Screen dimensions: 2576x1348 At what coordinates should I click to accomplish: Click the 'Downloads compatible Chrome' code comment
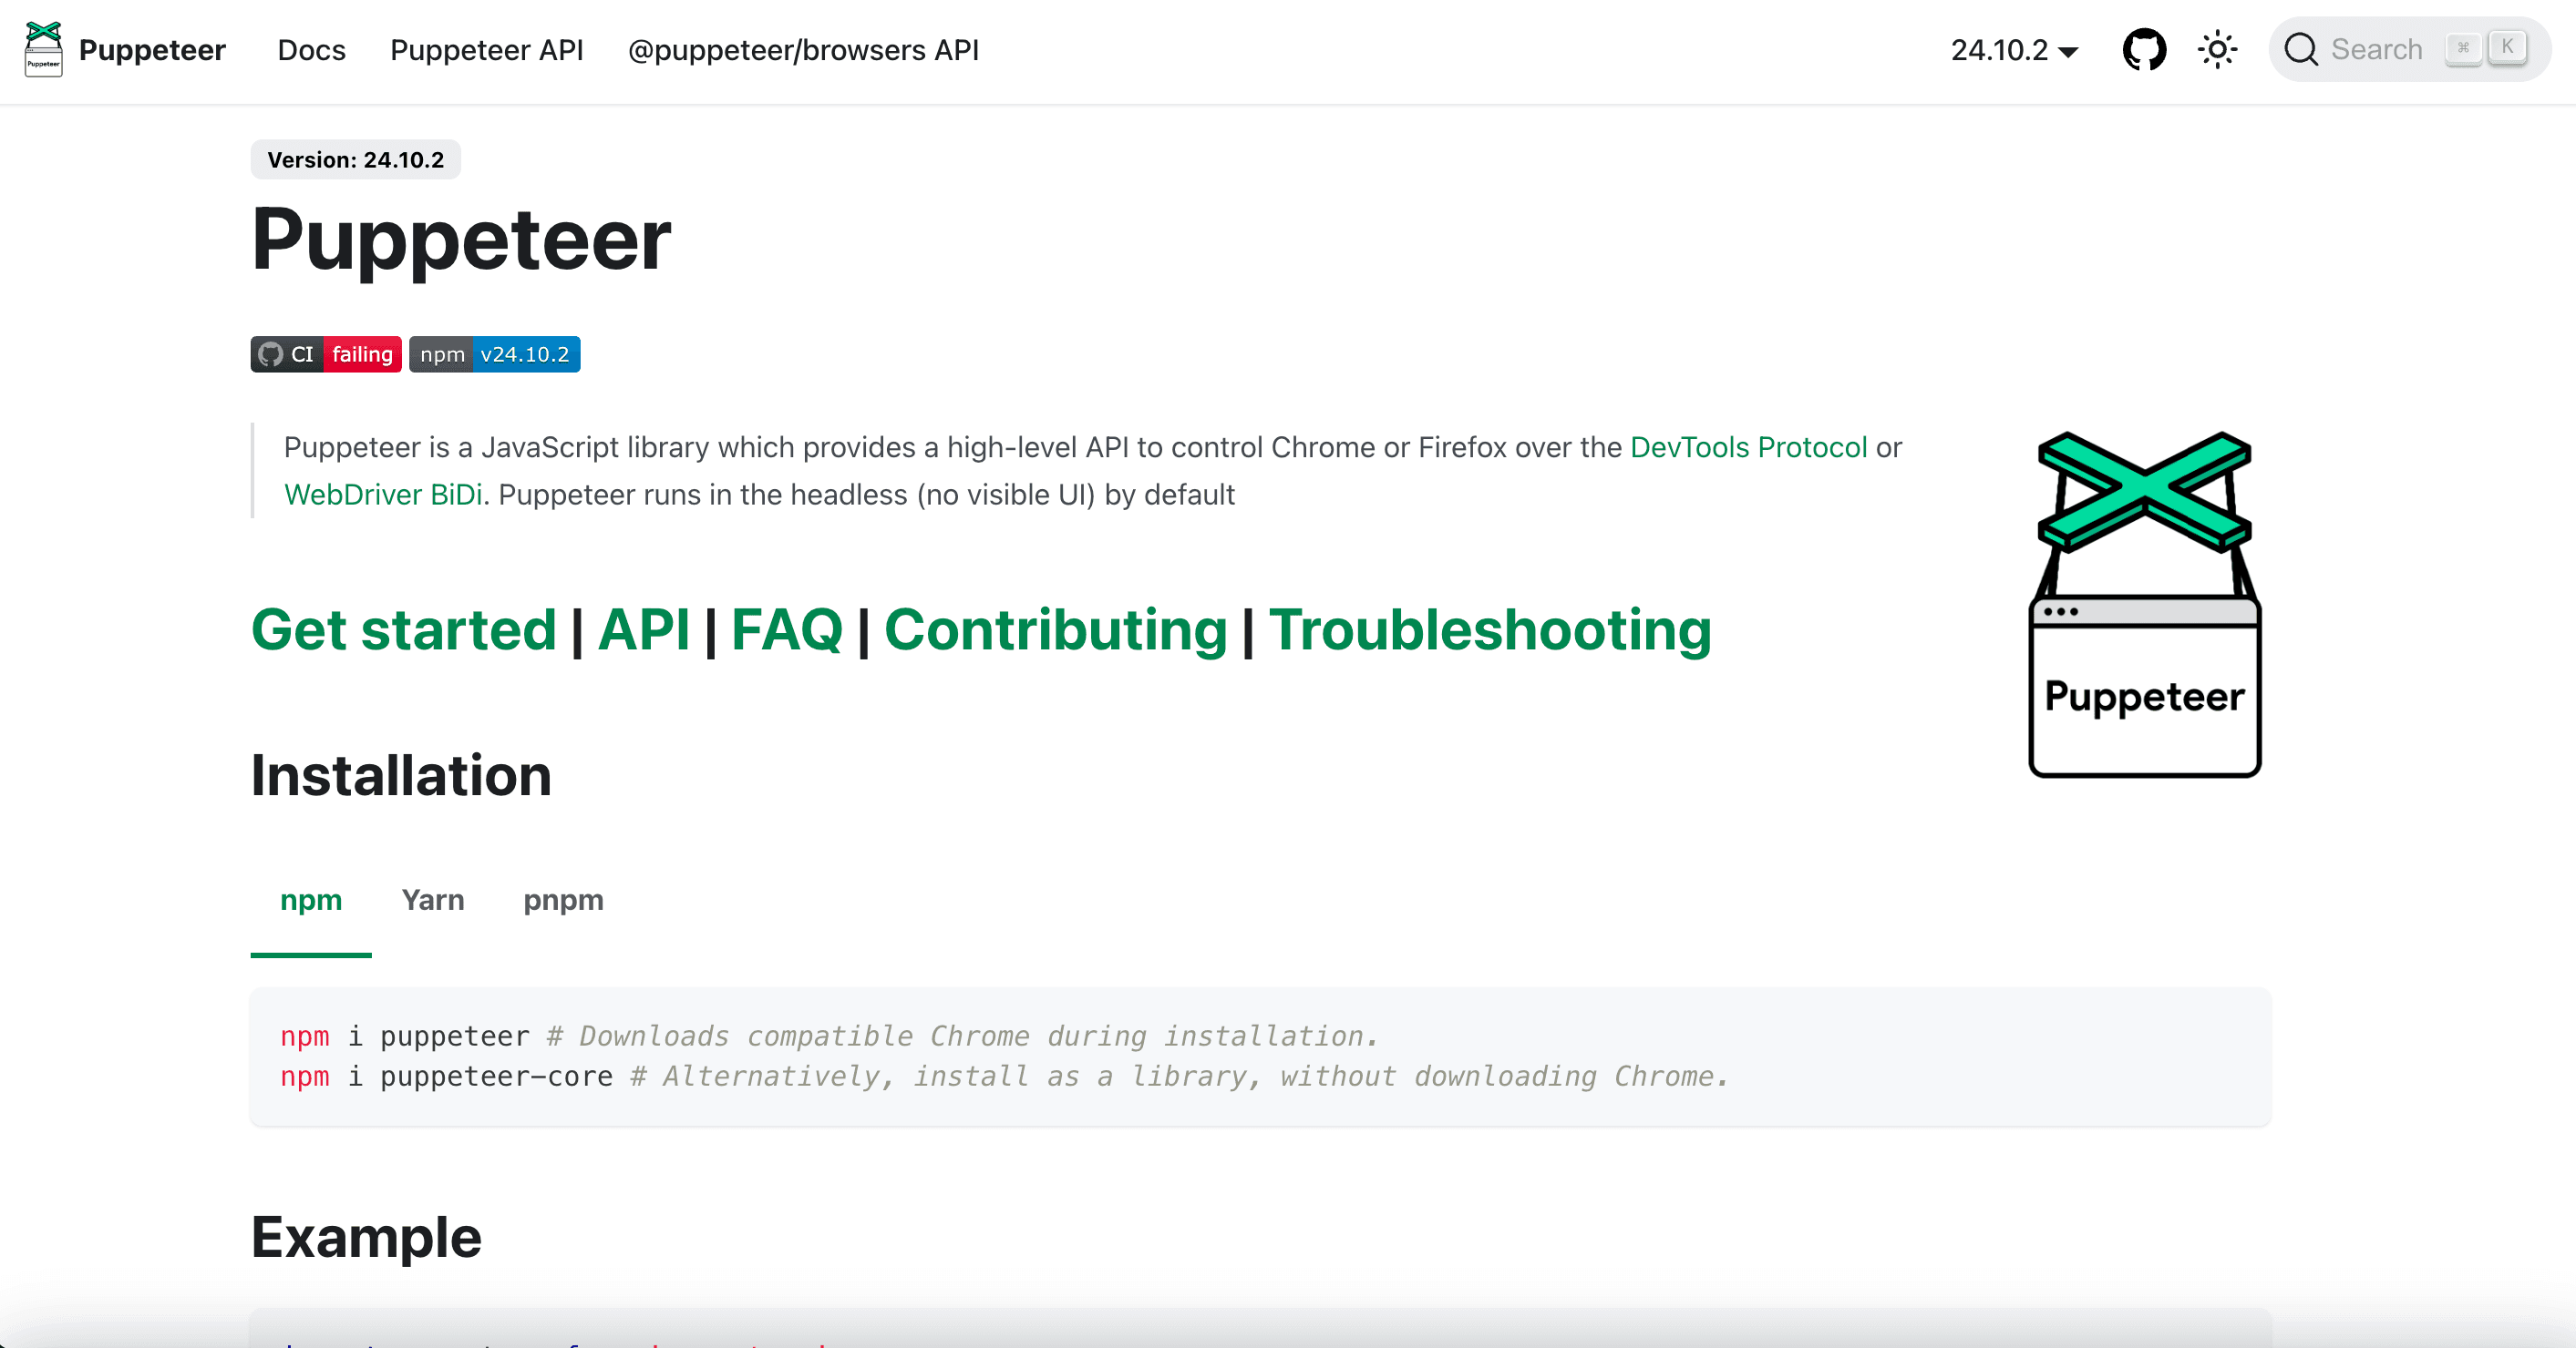(963, 1037)
